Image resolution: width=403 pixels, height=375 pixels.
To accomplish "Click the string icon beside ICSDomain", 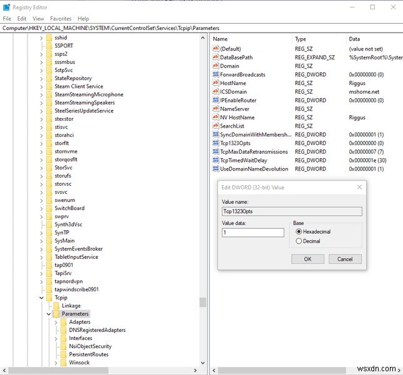I will 216,91.
